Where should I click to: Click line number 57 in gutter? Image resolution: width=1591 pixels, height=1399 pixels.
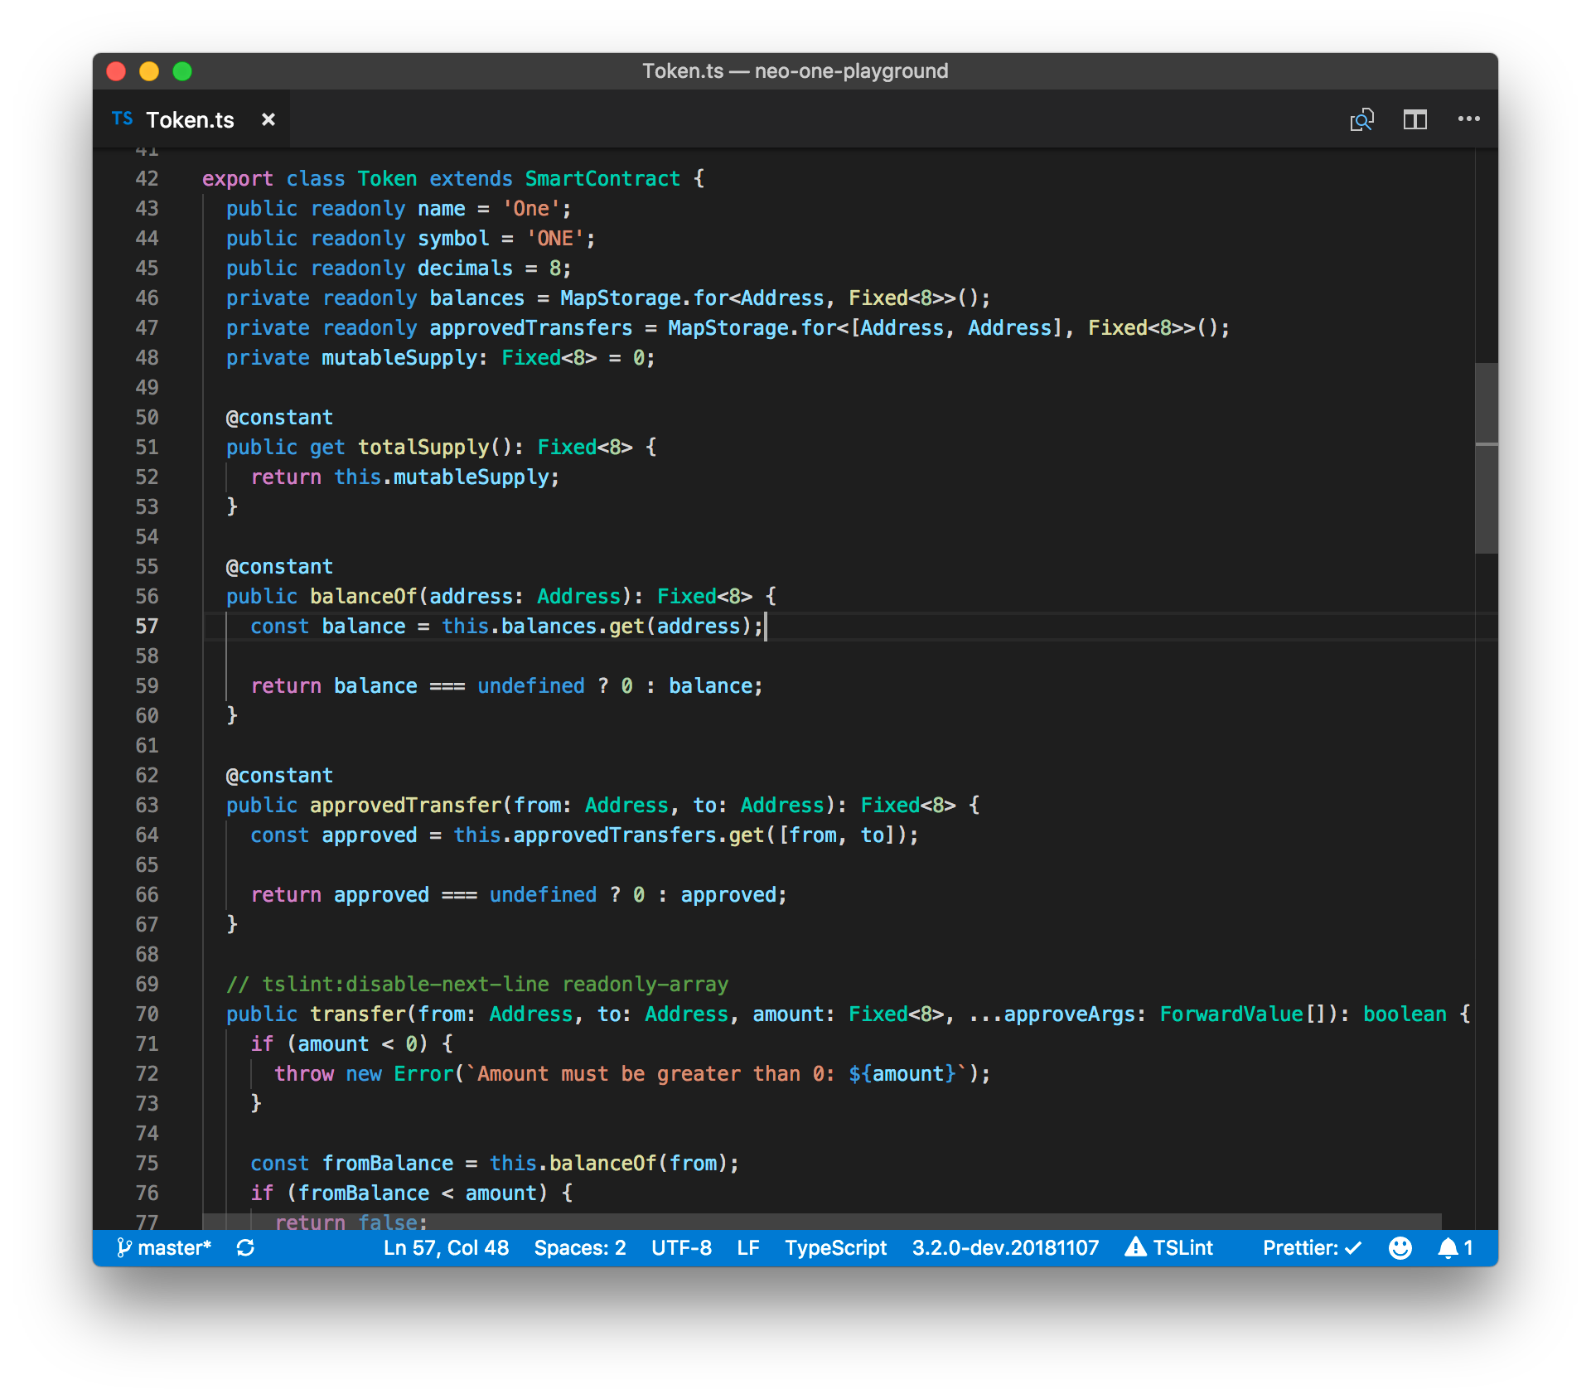[147, 627]
